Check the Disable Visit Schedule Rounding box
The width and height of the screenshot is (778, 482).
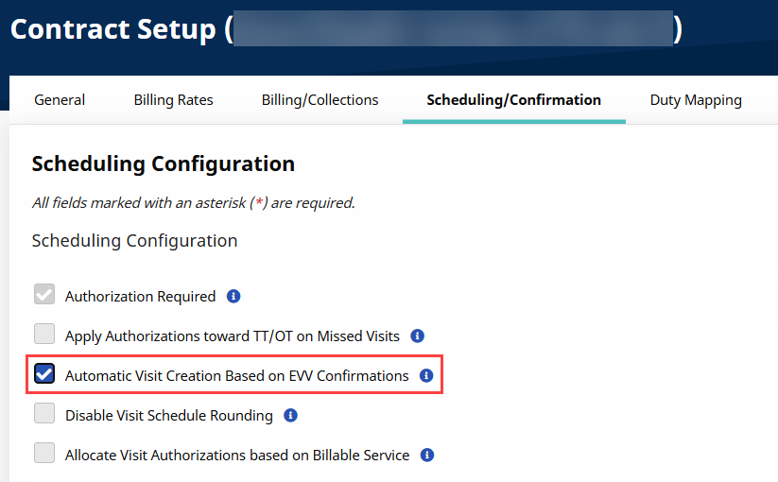tap(44, 415)
